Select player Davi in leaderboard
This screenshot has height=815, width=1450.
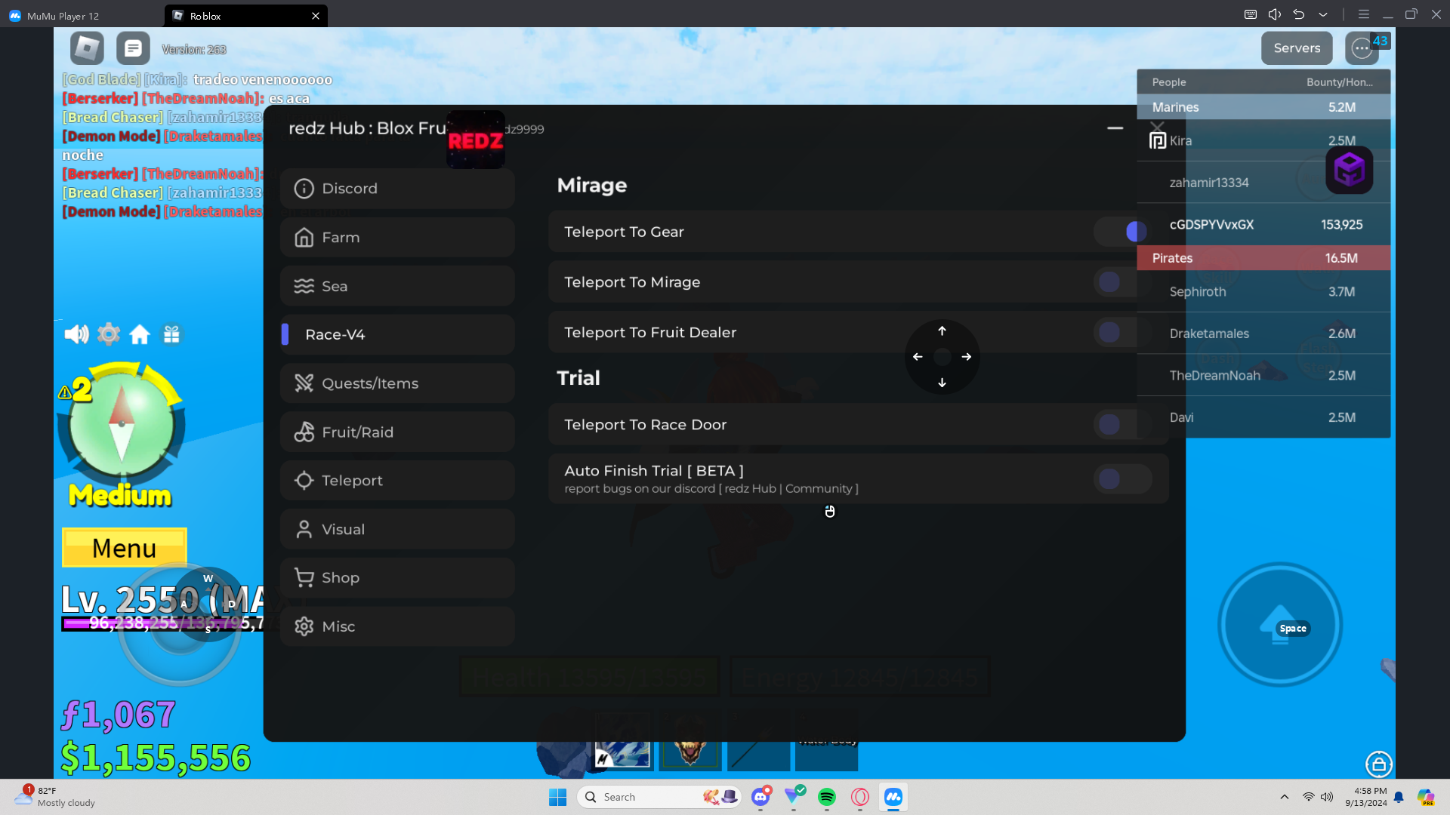point(1263,417)
